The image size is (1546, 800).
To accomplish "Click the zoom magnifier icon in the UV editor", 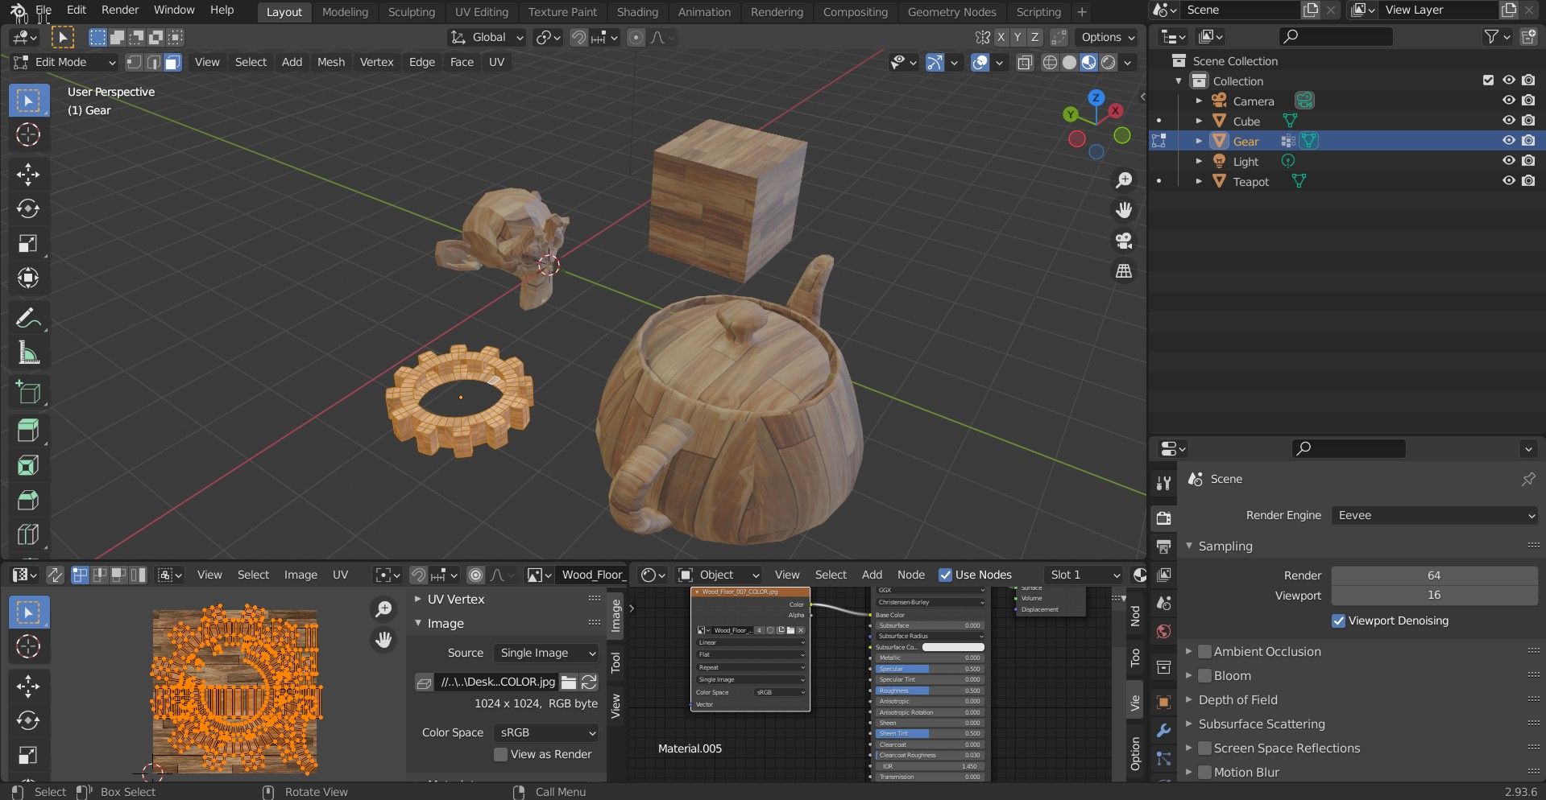I will tap(383, 608).
